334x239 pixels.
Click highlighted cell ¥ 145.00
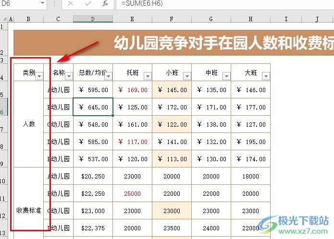(172, 90)
